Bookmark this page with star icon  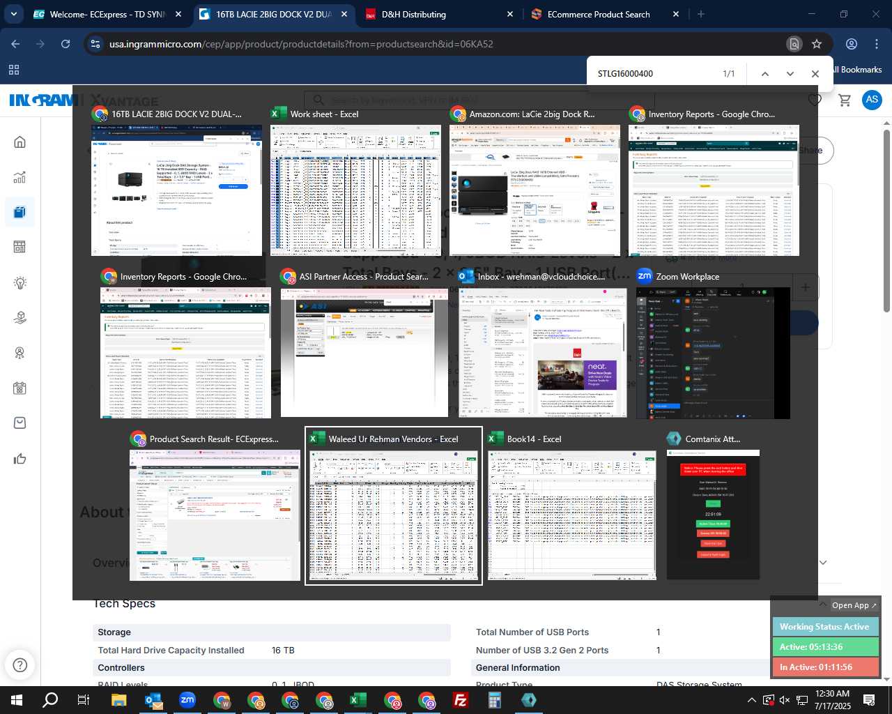(x=817, y=44)
